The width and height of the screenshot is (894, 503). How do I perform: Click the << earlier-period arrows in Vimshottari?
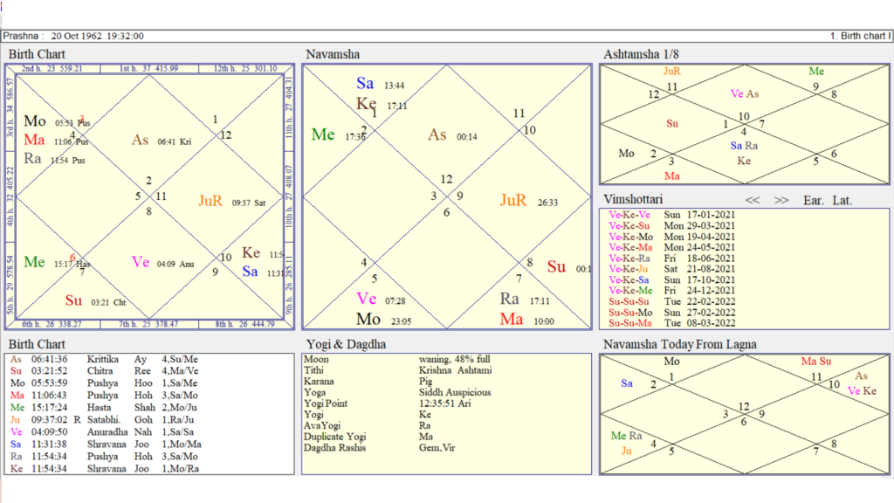(x=753, y=200)
